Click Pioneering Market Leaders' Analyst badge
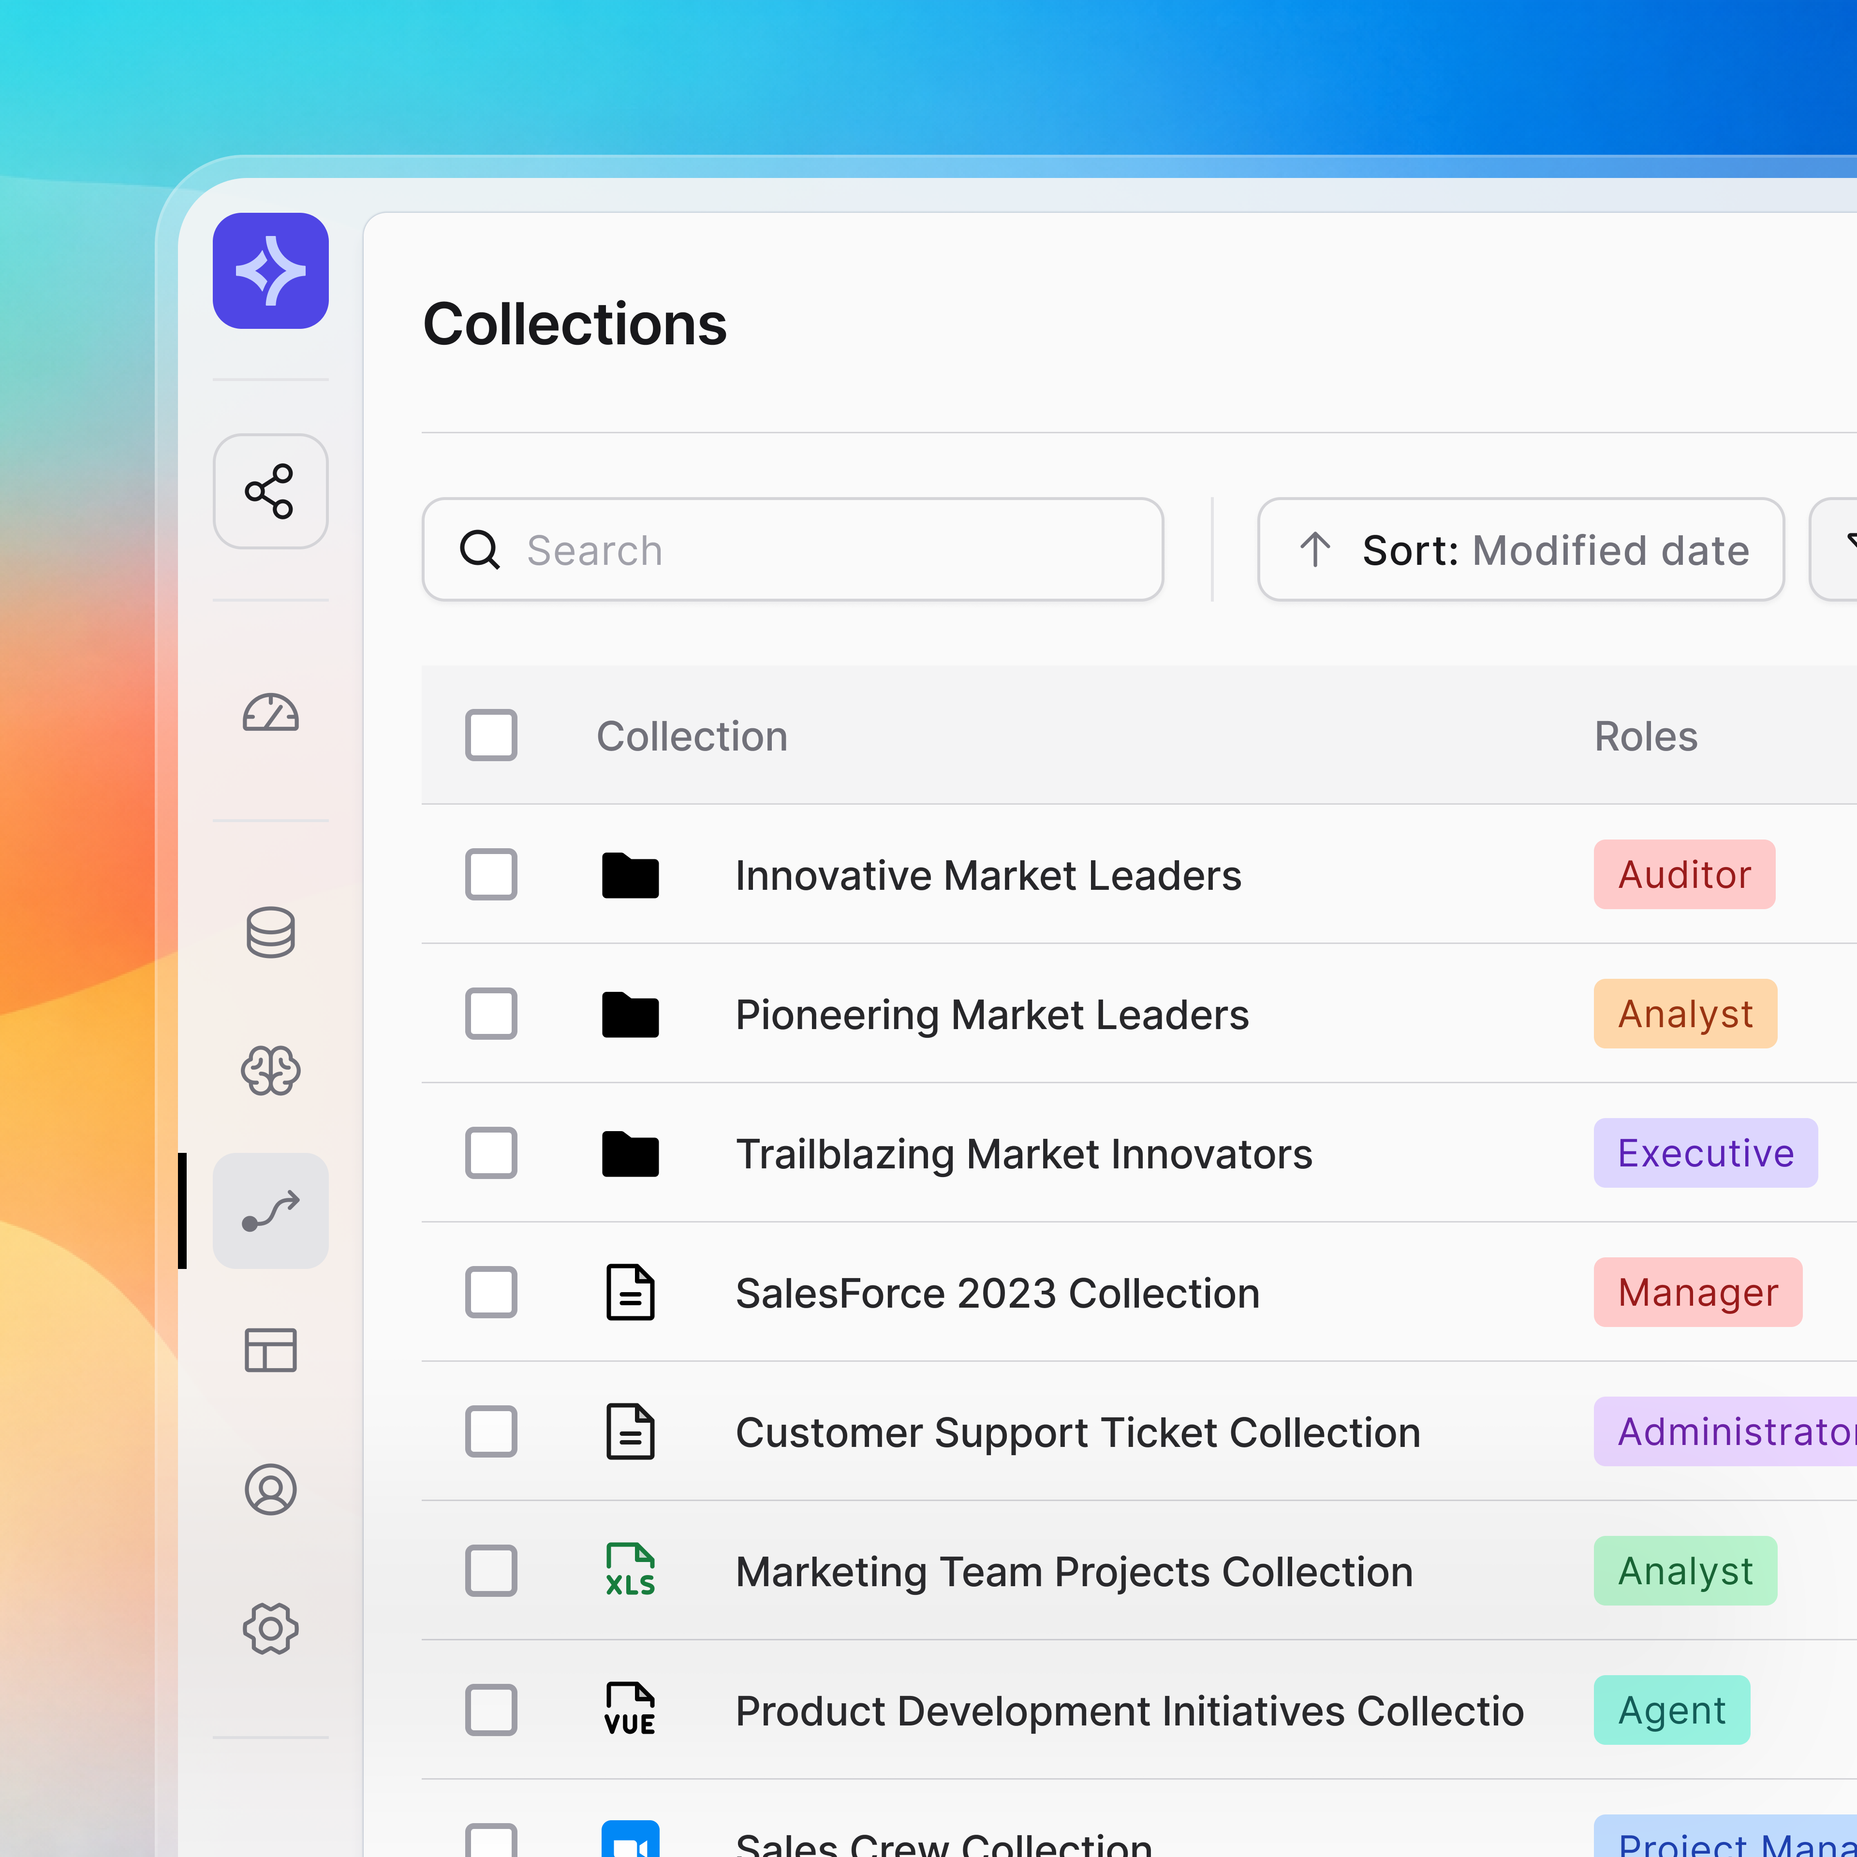Screen dimensions: 1857x1857 [1685, 1014]
